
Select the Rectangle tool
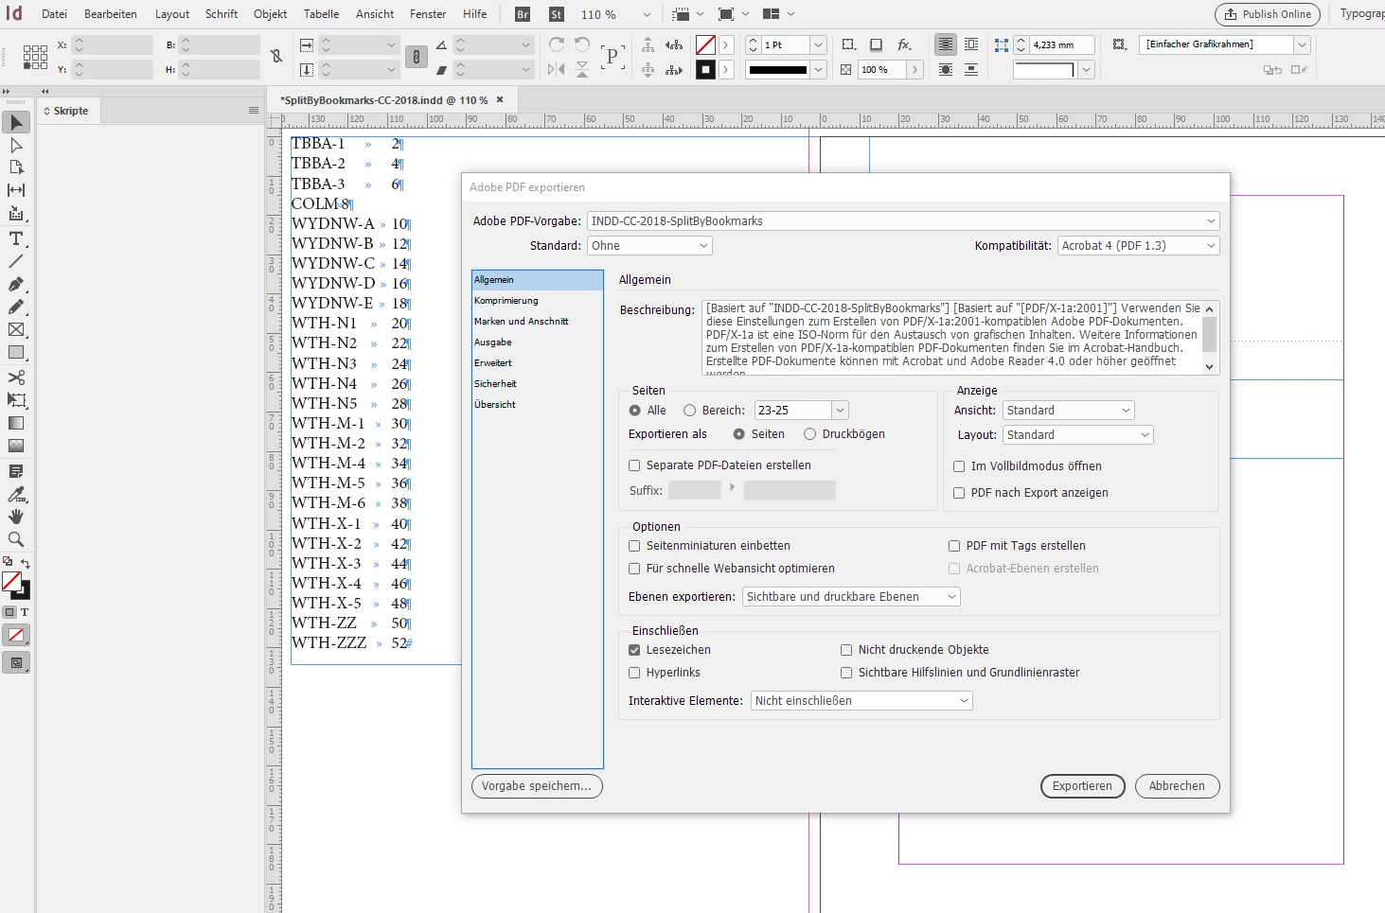pos(16,352)
